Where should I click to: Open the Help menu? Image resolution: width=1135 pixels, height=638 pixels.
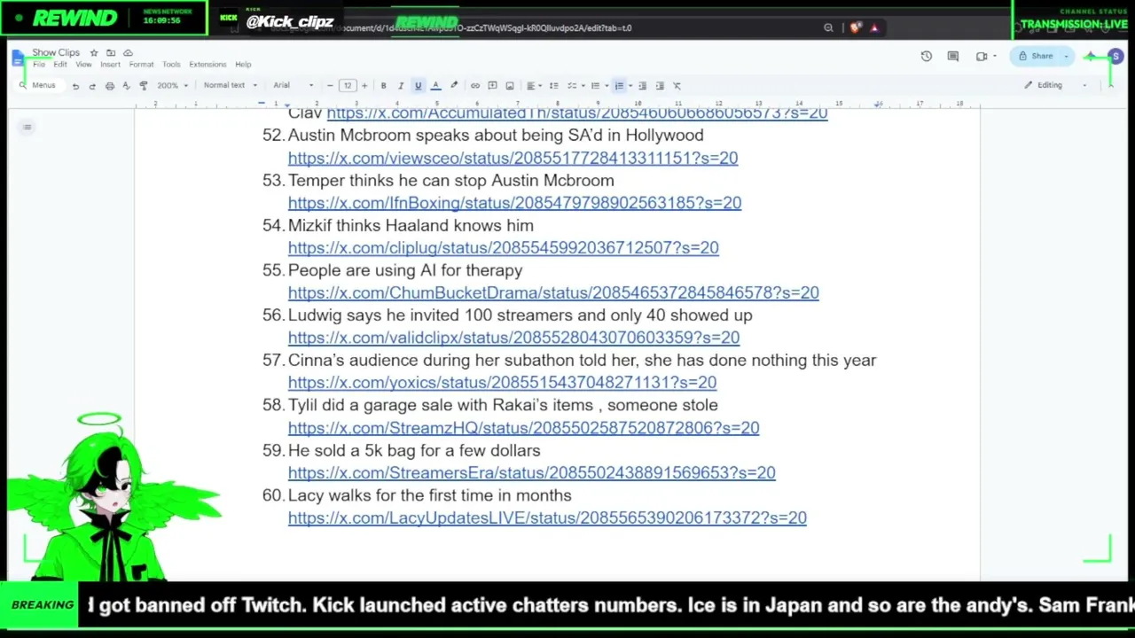pyautogui.click(x=243, y=65)
